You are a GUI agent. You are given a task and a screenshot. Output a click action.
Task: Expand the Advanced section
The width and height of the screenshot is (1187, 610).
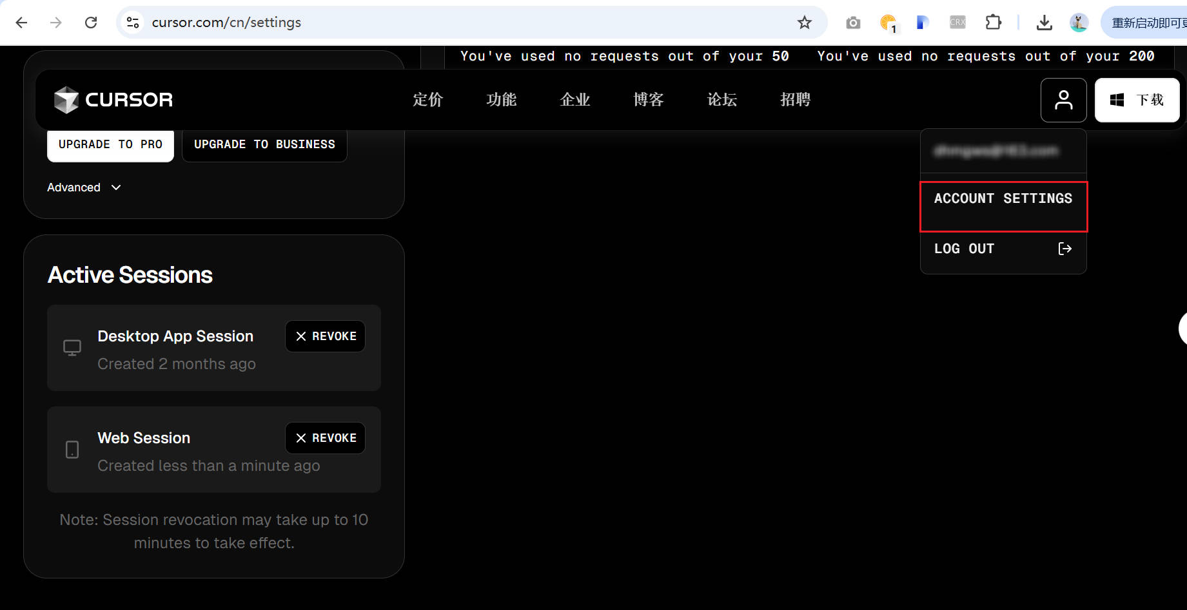click(84, 187)
